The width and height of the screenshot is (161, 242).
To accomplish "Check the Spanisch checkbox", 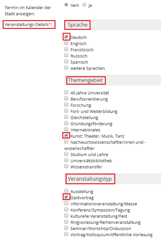I will point(66,61).
